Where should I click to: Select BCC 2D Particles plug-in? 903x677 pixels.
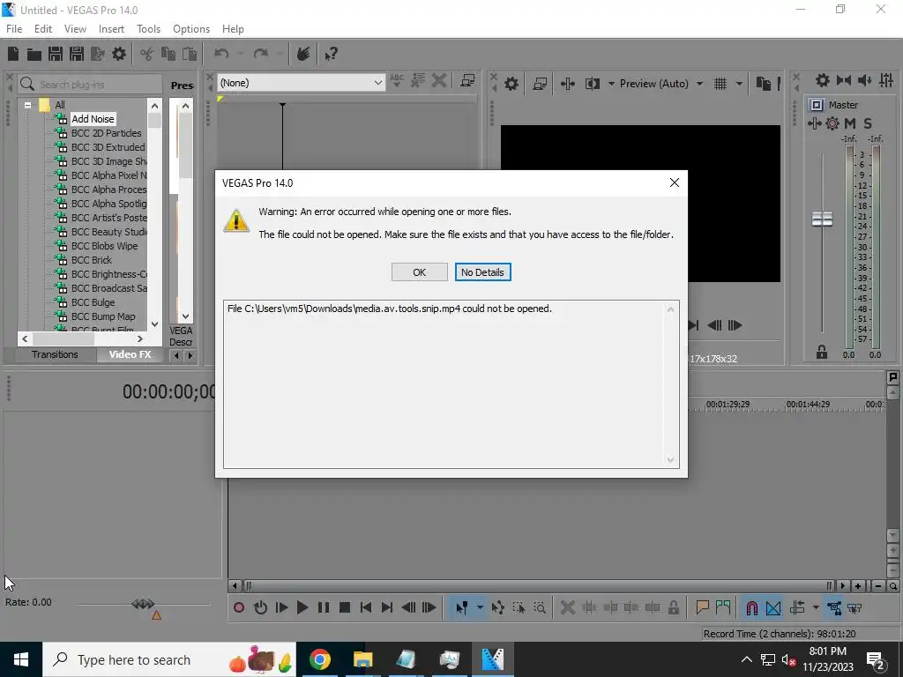[106, 133]
